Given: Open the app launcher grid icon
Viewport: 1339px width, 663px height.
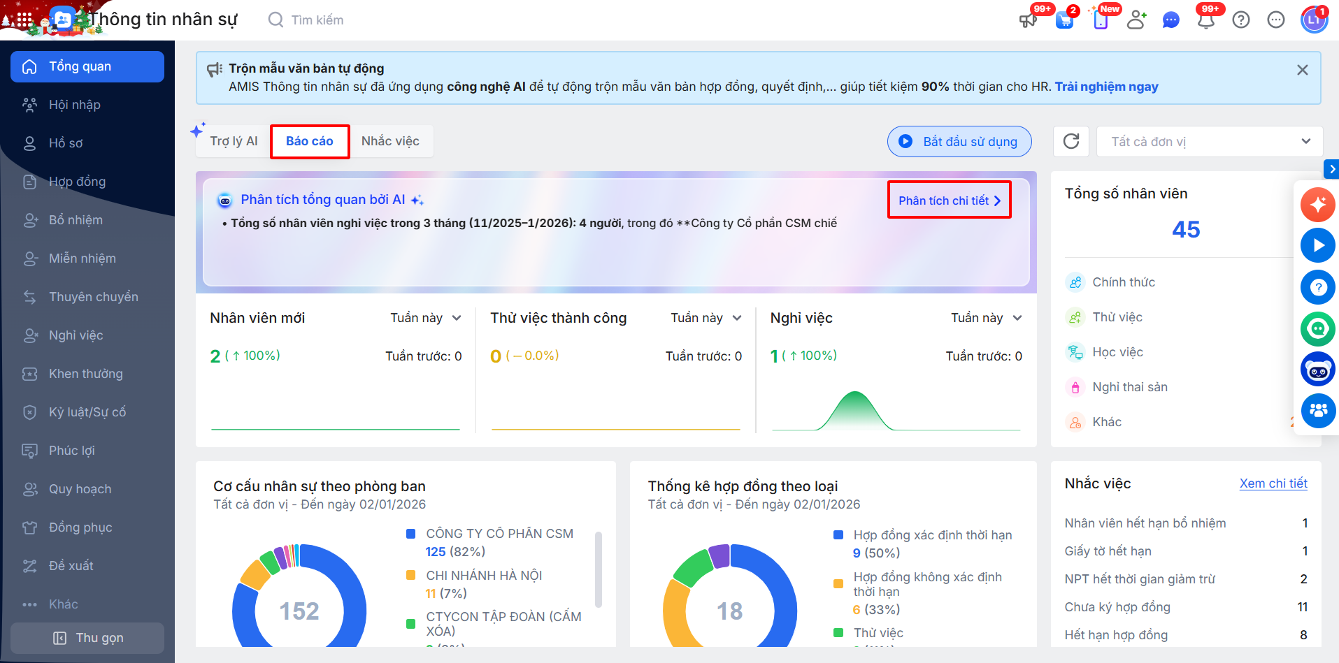Looking at the screenshot, I should [x=24, y=20].
